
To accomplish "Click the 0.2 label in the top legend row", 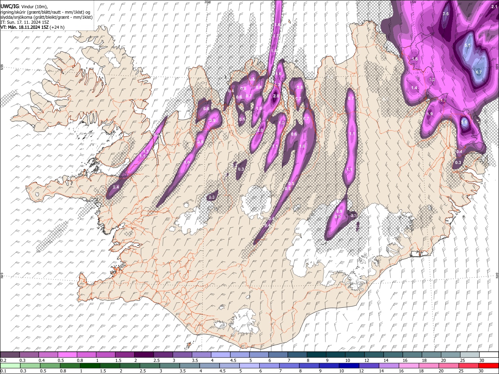I will [x=3, y=360].
